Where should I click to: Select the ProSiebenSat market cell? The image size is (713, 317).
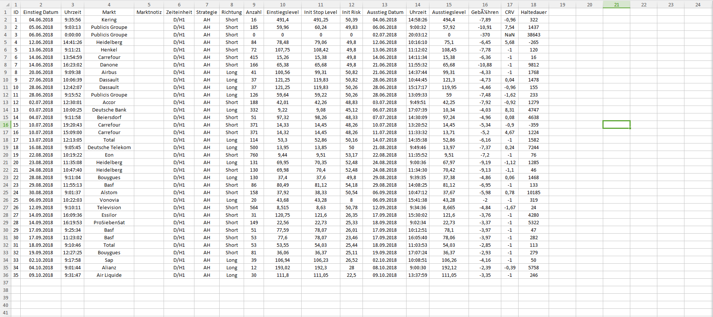pos(109,222)
